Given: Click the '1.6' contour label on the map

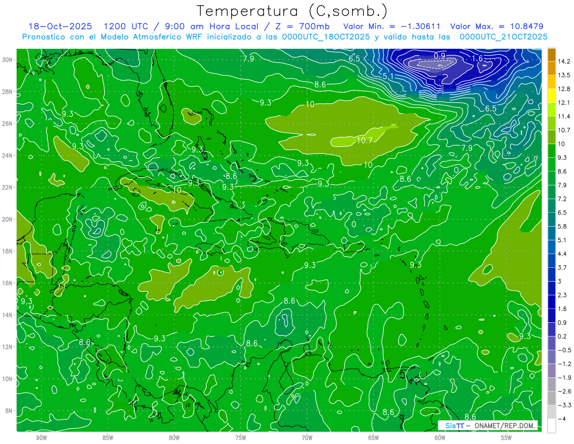Looking at the screenshot, I should (x=477, y=58).
